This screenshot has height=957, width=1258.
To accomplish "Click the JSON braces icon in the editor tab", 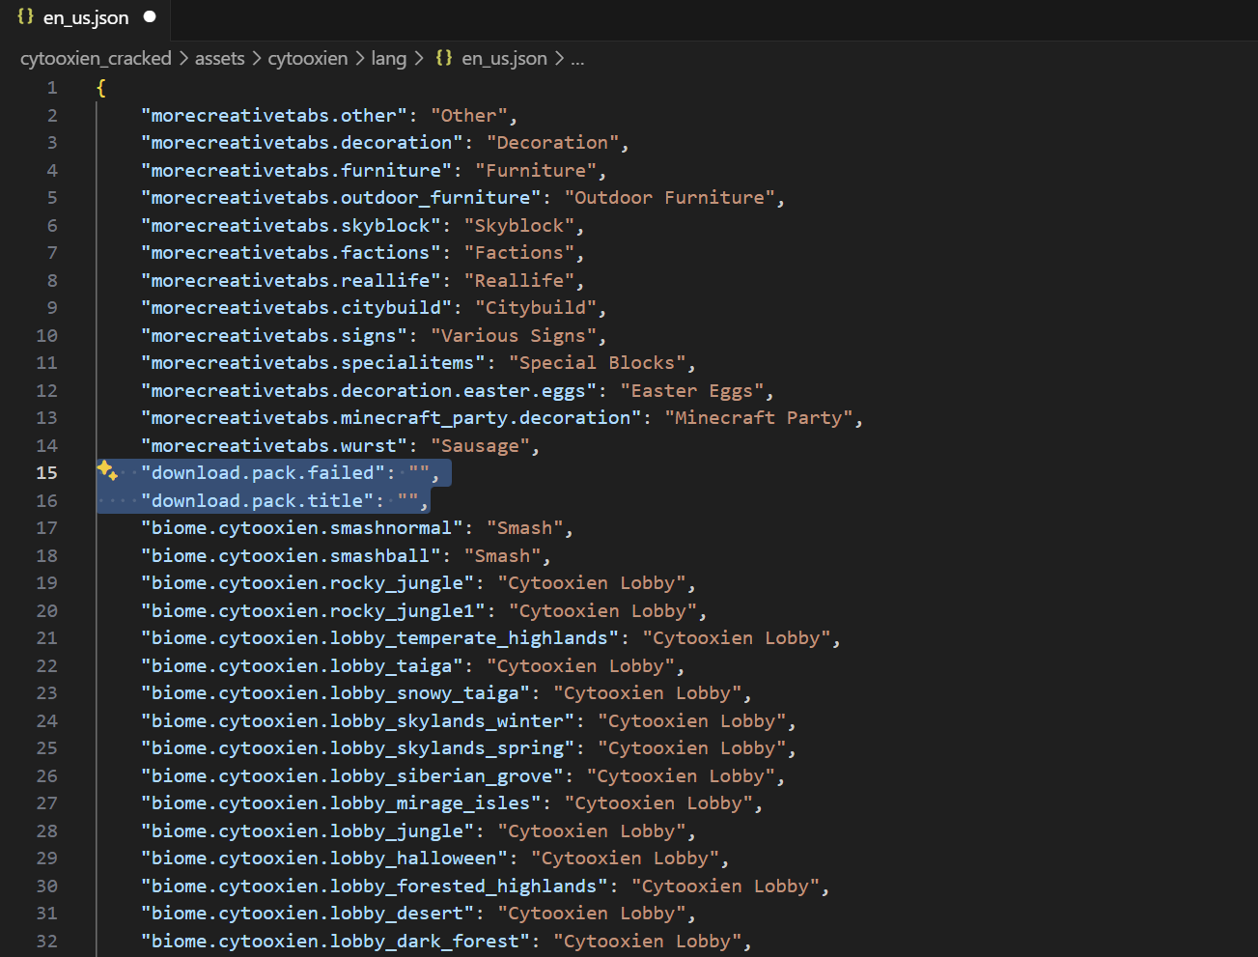I will tap(26, 17).
